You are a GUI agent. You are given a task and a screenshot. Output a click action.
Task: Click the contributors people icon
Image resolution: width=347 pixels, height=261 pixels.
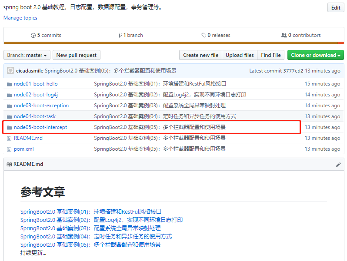[284, 35]
